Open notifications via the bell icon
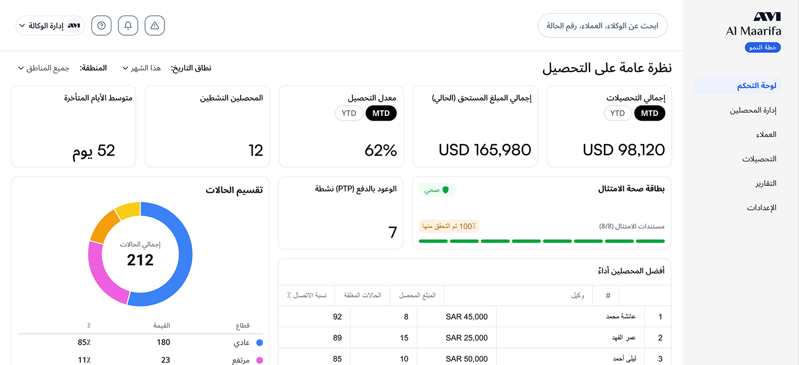 coord(128,26)
